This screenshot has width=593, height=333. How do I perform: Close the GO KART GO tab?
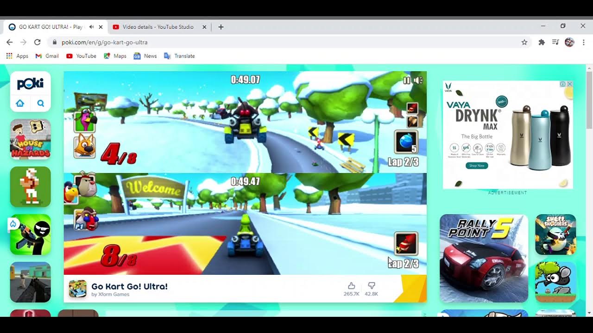[101, 27]
